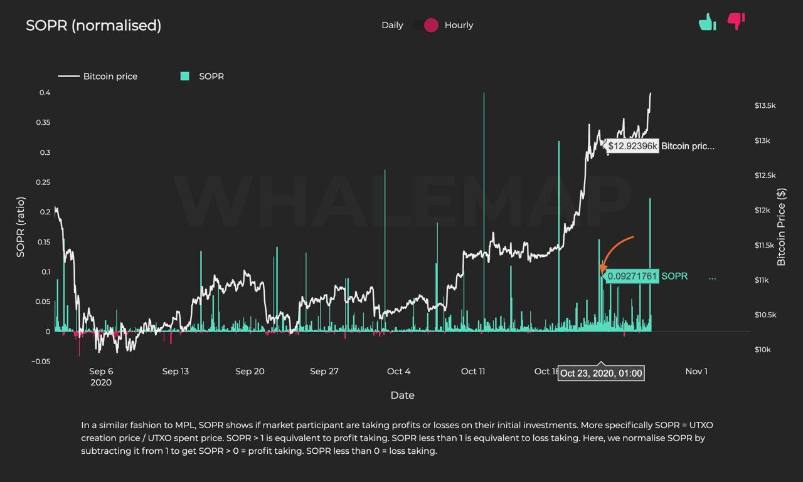Click the Oct 23, 2020, 01:00 date label
The height and width of the screenshot is (482, 803).
(601, 374)
